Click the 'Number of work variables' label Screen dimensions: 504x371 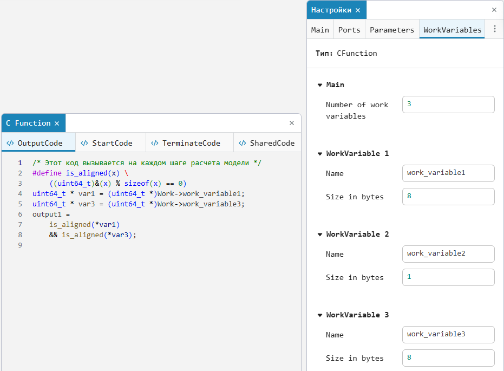(357, 110)
